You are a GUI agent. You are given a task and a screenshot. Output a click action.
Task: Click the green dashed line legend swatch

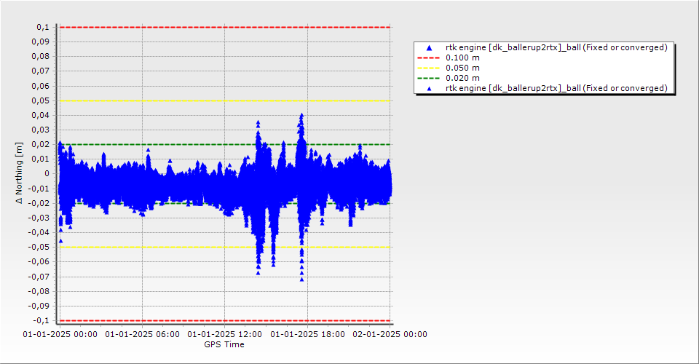[428, 79]
